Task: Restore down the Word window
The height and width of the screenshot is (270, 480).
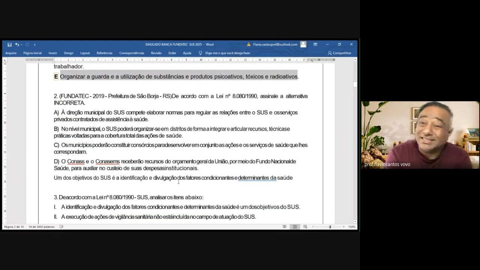Action: (x=339, y=44)
